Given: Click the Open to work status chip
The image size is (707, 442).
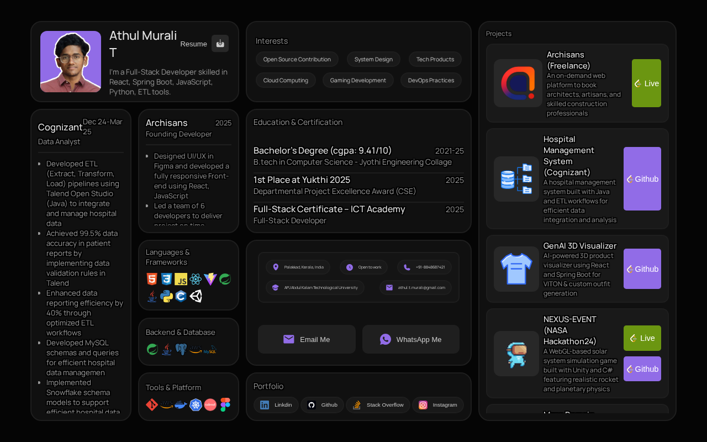Looking at the screenshot, I should click(x=364, y=267).
